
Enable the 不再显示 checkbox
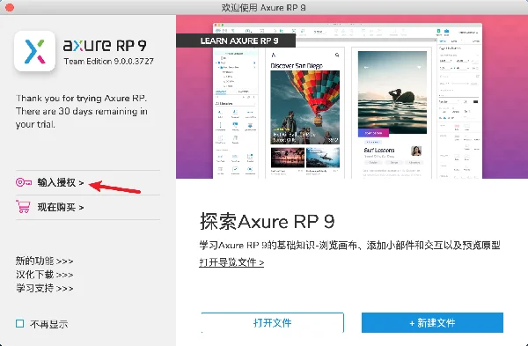click(x=20, y=324)
